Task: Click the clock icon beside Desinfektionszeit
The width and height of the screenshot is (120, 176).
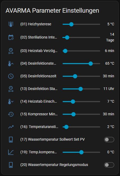Action: tap(11, 76)
